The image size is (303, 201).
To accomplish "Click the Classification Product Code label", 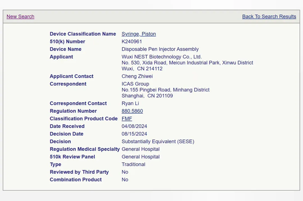I will pyautogui.click(x=83, y=118).
